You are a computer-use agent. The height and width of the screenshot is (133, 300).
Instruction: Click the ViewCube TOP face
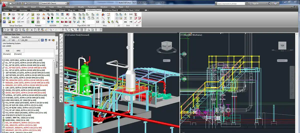pos(282,46)
